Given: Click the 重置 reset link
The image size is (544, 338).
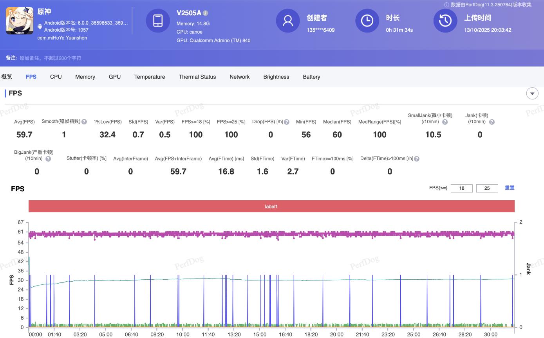Looking at the screenshot, I should 510,188.
